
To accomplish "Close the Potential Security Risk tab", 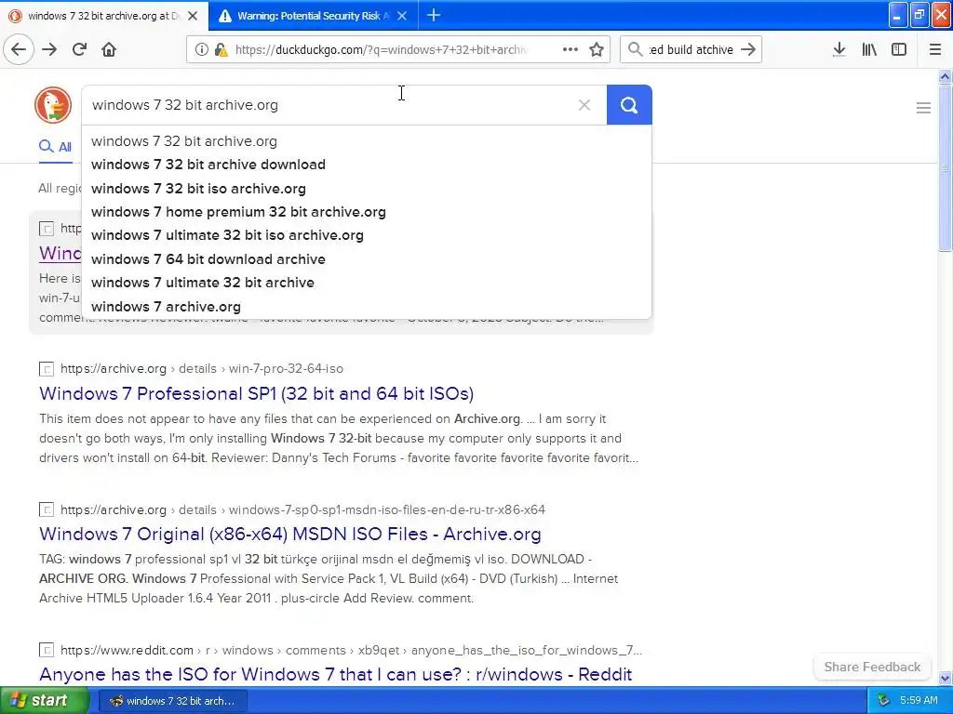I will (402, 16).
